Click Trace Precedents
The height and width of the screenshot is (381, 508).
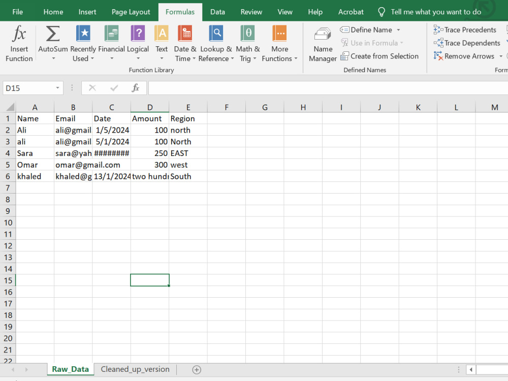[465, 30]
